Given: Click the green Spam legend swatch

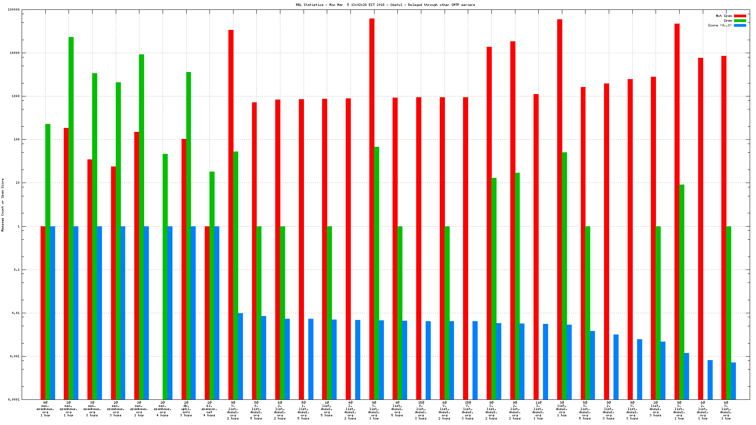Looking at the screenshot, I should (740, 21).
